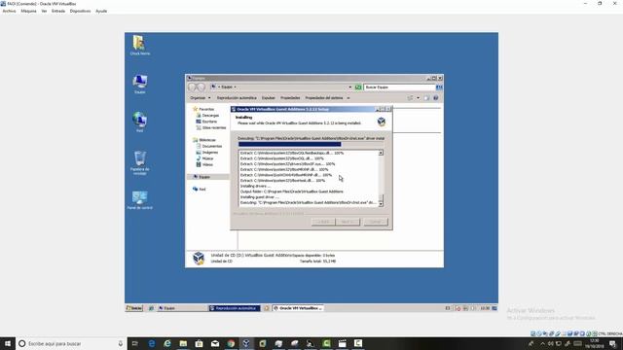
Task: Click host Windows Start button
Action: [8, 343]
